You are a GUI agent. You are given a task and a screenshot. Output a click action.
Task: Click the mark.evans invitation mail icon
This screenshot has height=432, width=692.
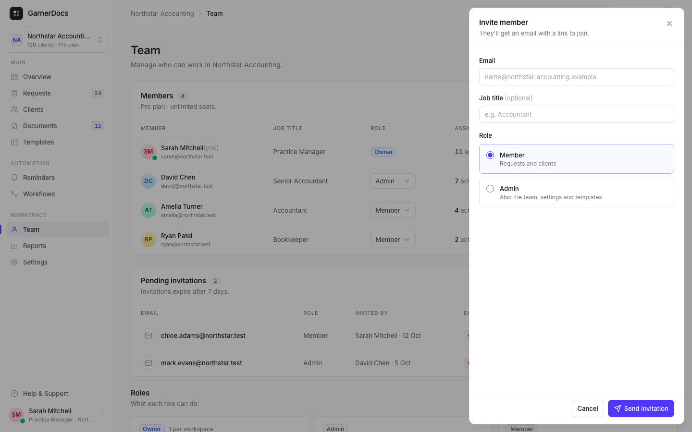(148, 363)
